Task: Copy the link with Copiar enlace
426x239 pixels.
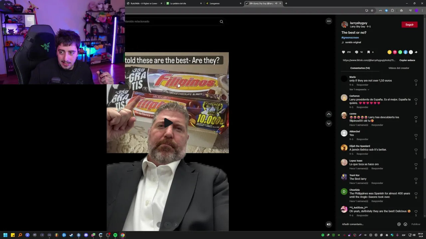Action: click(x=407, y=60)
